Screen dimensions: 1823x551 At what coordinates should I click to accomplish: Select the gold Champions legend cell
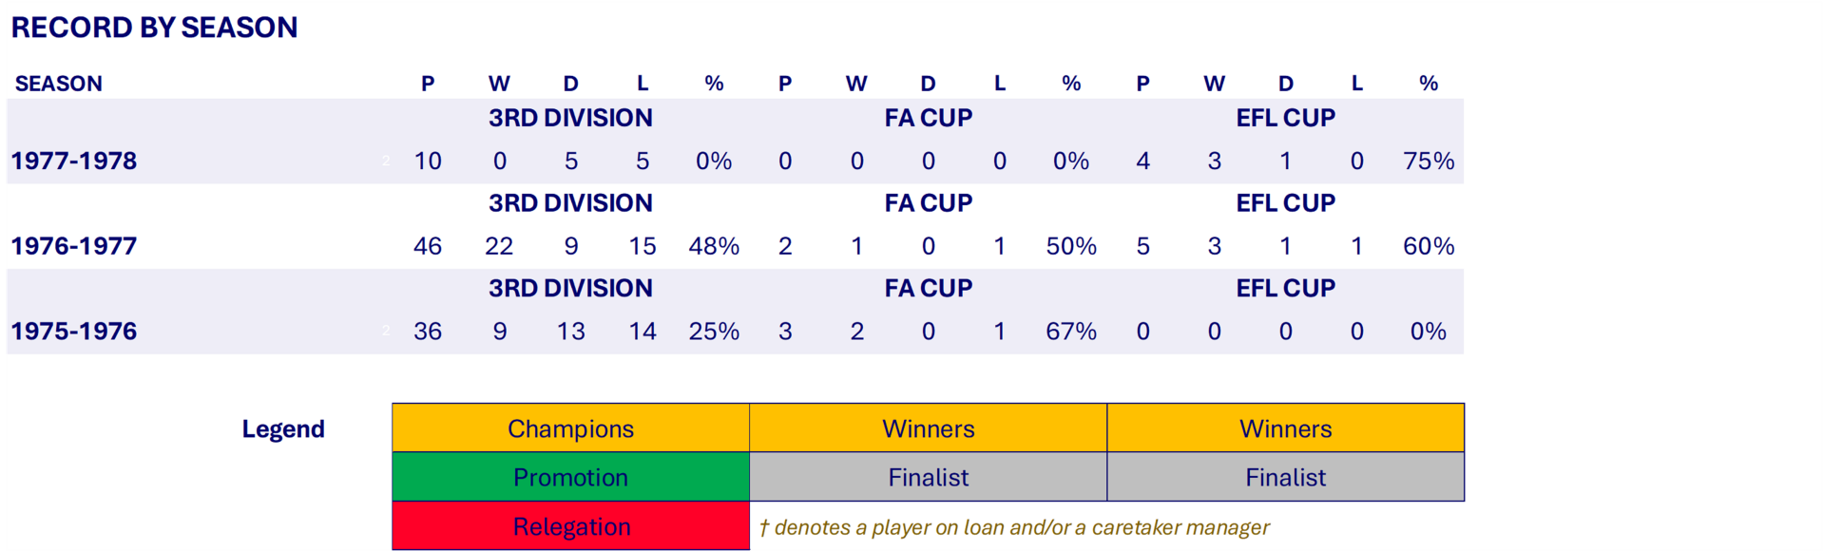(x=570, y=428)
